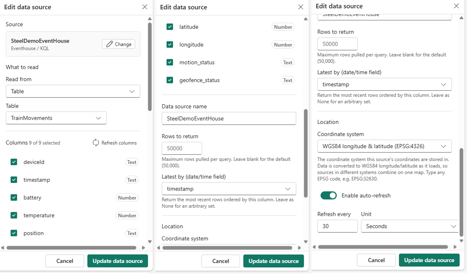
Task: Uncheck the deviceId column checkbox
Action: point(14,162)
